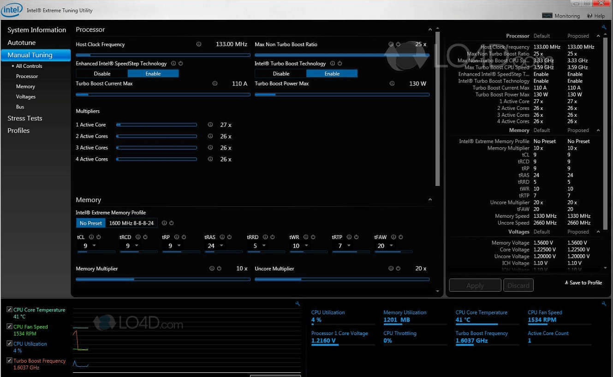The width and height of the screenshot is (613, 377).
Task: Click the info icon next to Turbo Boost Current Max
Action: pos(215,84)
